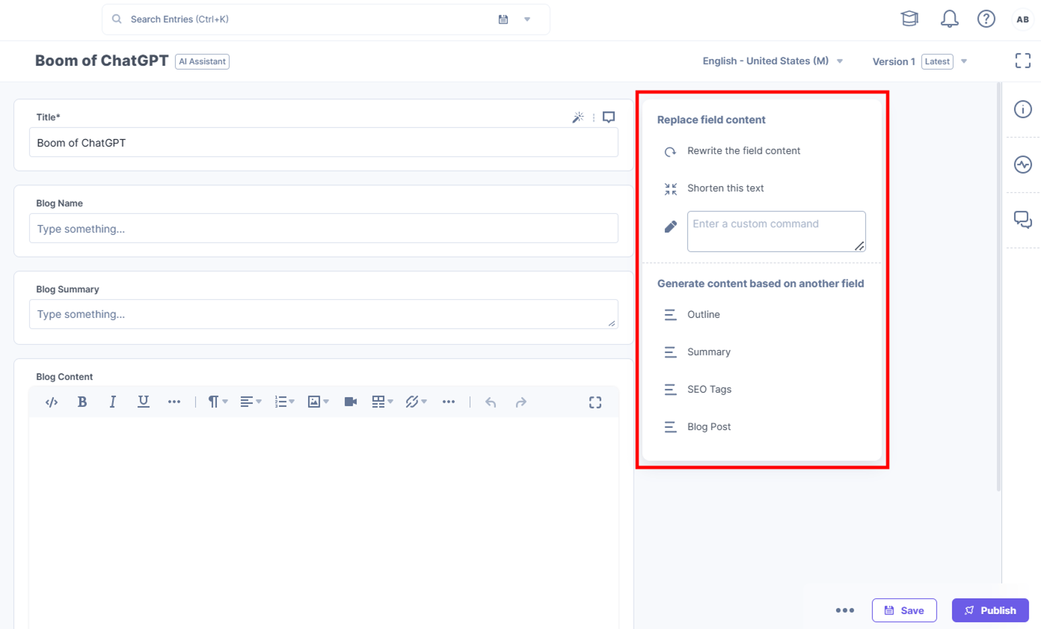
Task: Click the custom command text box
Action: 776,232
